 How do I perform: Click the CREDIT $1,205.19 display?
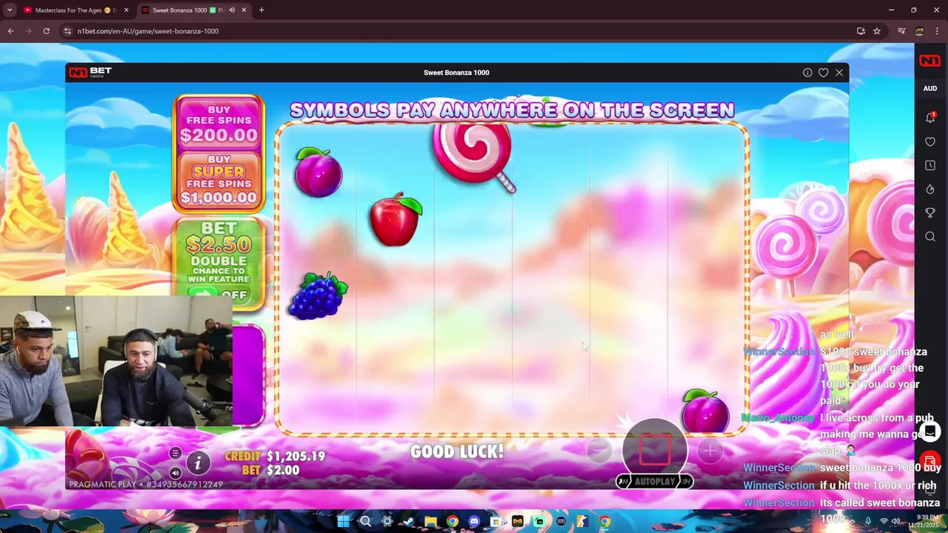coord(275,456)
